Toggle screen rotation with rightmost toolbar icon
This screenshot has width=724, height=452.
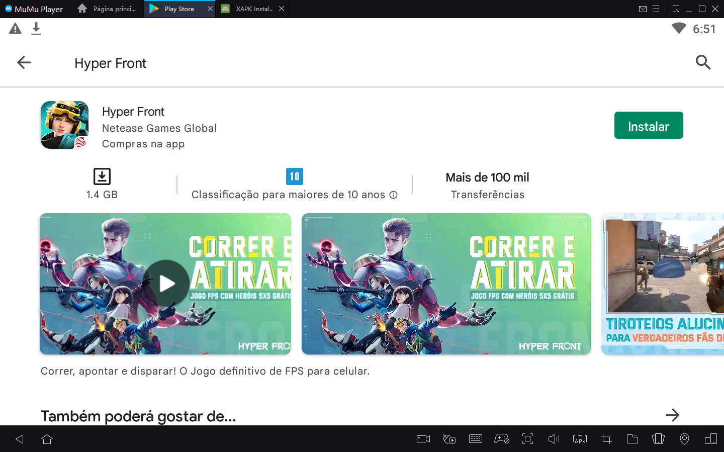(x=710, y=439)
